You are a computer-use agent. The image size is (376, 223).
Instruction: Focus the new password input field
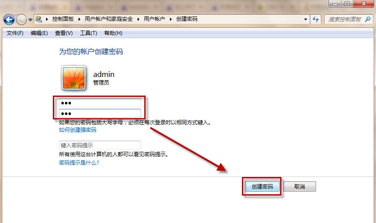point(100,103)
